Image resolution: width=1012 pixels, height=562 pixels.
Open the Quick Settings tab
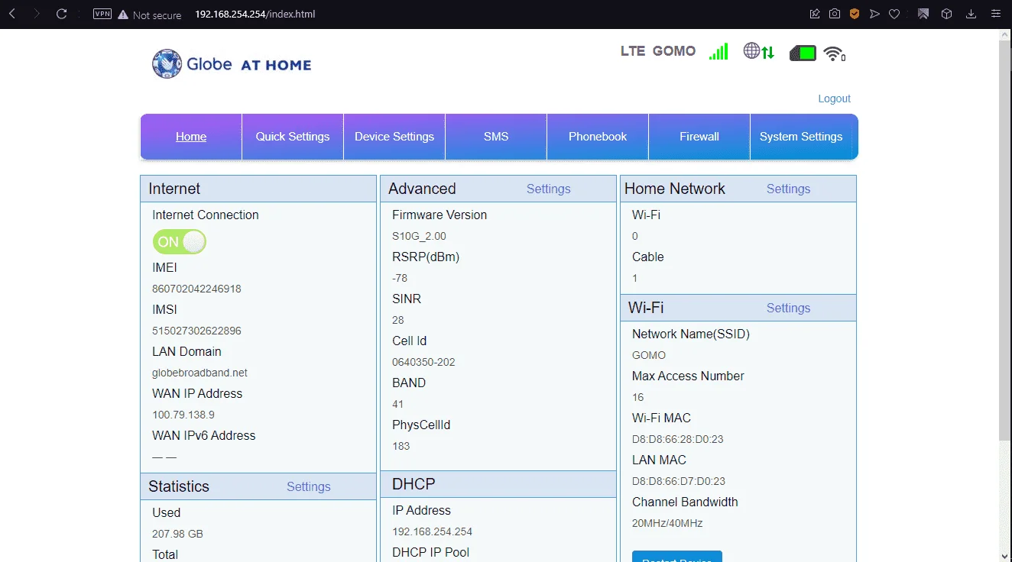point(293,137)
